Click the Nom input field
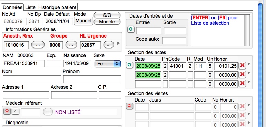This screenshot has width=266, height=127. pyautogui.click(x=32, y=79)
